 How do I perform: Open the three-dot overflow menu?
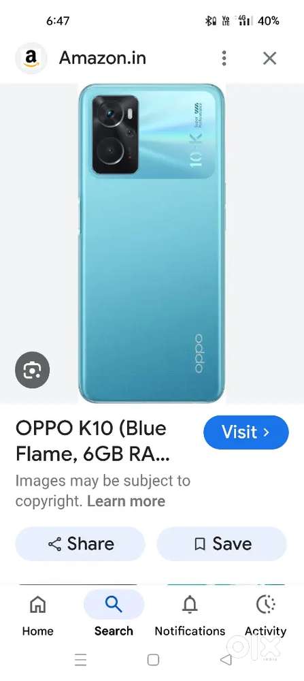click(x=224, y=58)
